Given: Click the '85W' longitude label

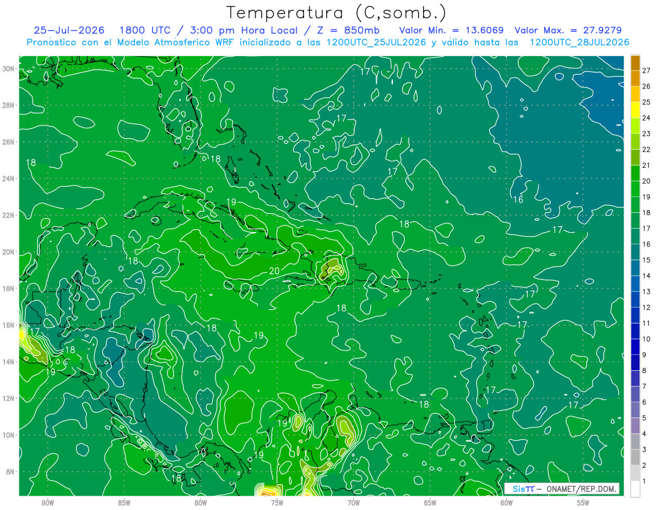Looking at the screenshot, I should (x=124, y=503).
